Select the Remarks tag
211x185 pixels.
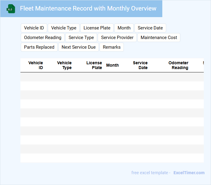(112, 47)
